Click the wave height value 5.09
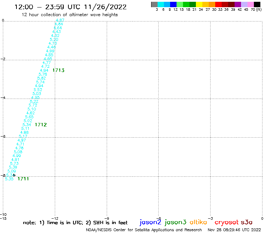The height and width of the screenshot is (233, 265). (x=12, y=171)
